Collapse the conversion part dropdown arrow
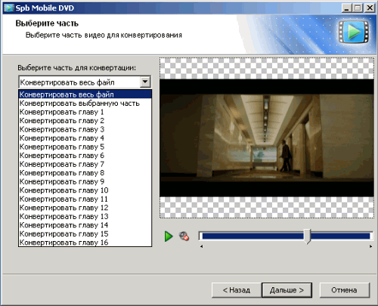 pos(145,82)
